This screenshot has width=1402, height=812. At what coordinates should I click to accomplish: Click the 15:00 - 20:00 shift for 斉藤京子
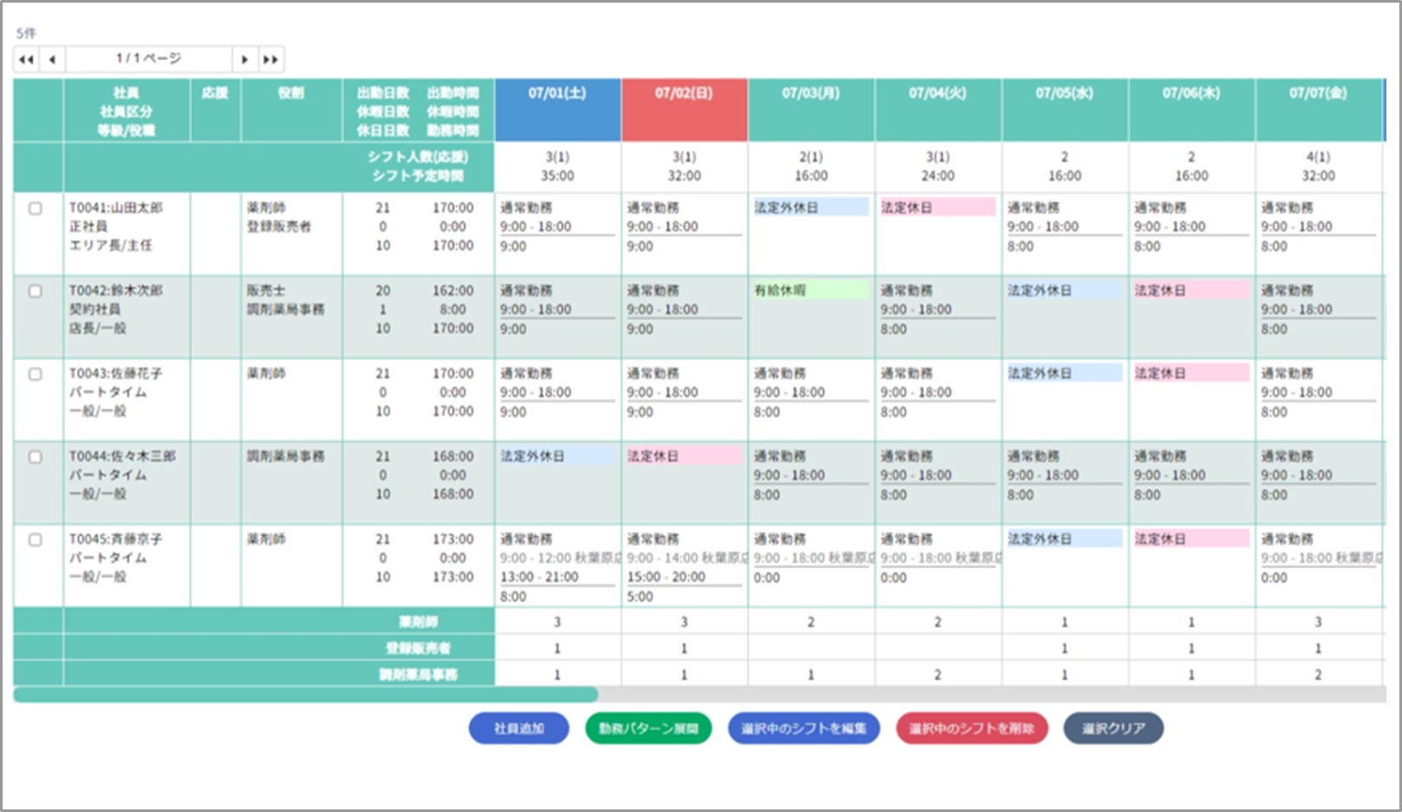tap(666, 577)
